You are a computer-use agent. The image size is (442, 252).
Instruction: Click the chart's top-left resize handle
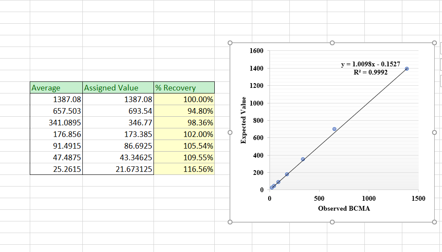click(x=230, y=43)
